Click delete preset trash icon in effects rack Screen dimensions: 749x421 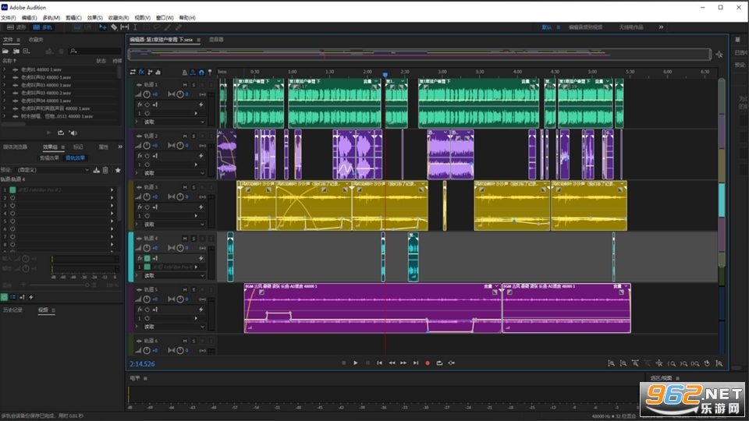coord(105,170)
